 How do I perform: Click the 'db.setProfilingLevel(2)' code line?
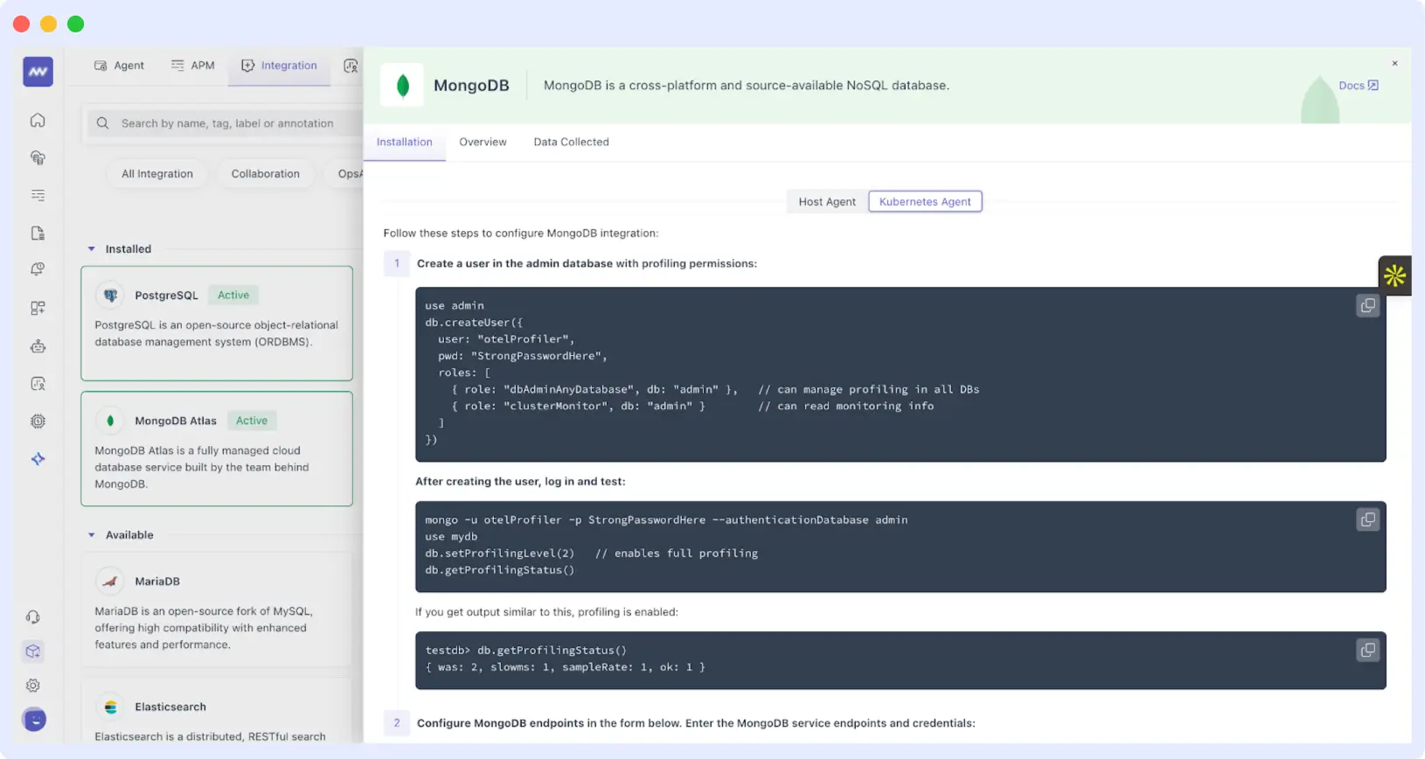[500, 554]
